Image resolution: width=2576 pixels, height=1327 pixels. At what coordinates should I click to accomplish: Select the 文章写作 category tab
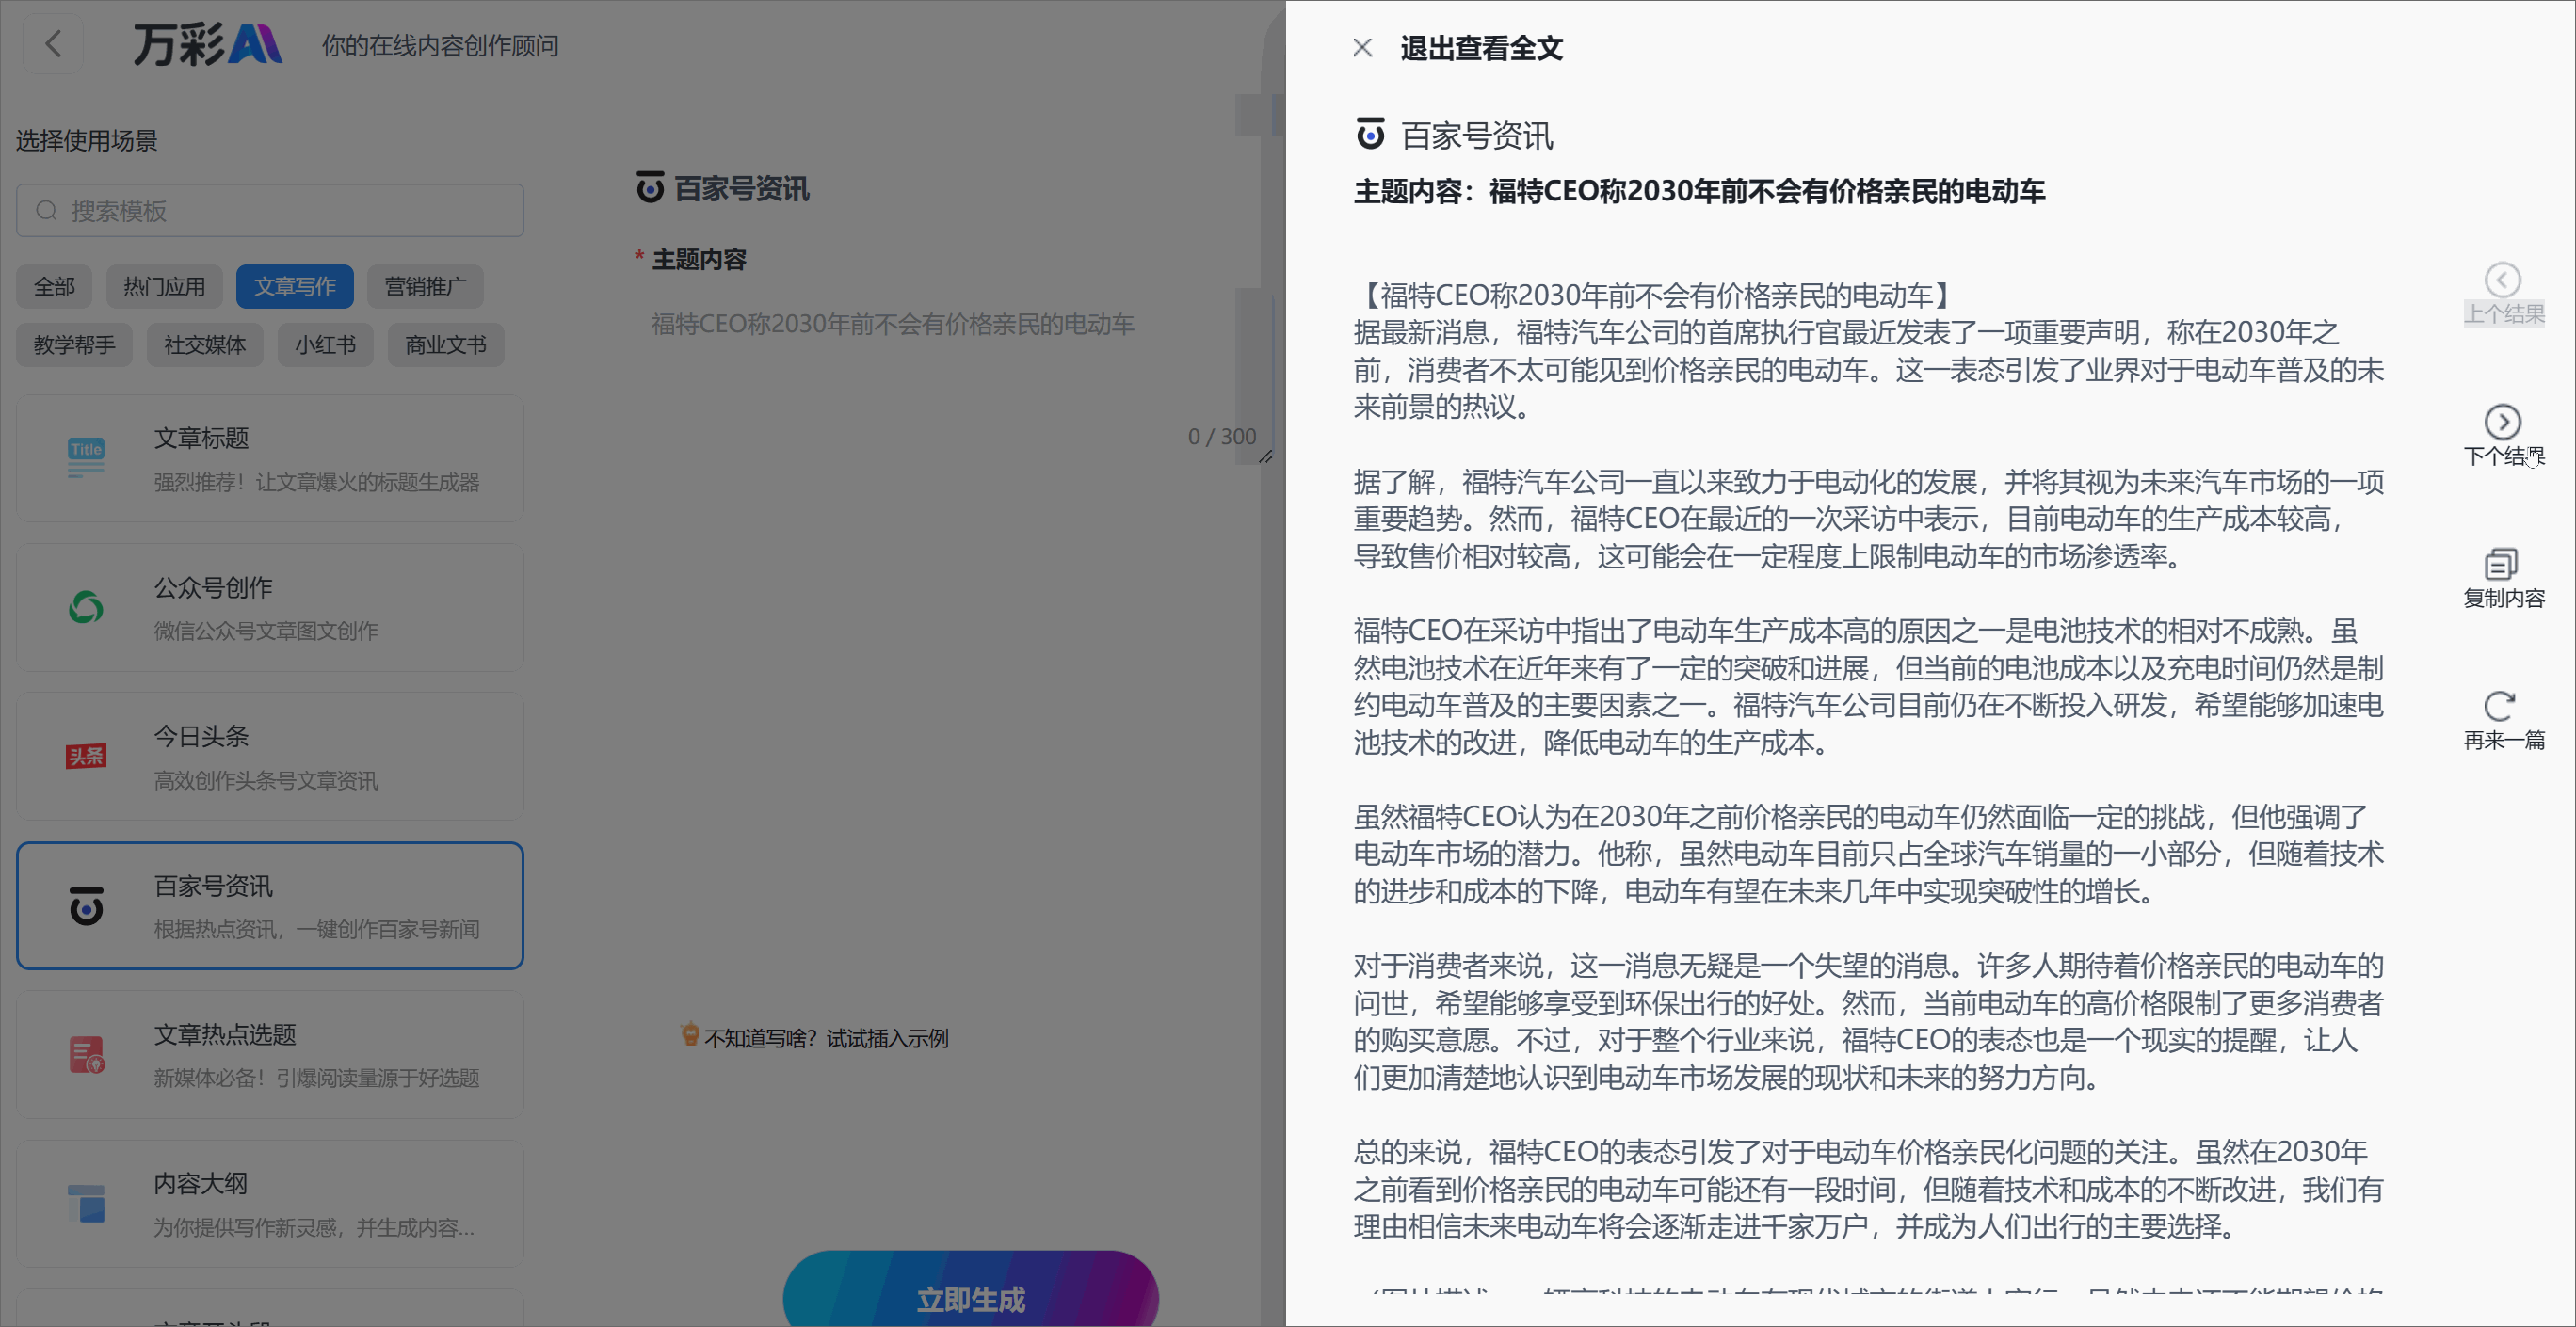click(295, 287)
